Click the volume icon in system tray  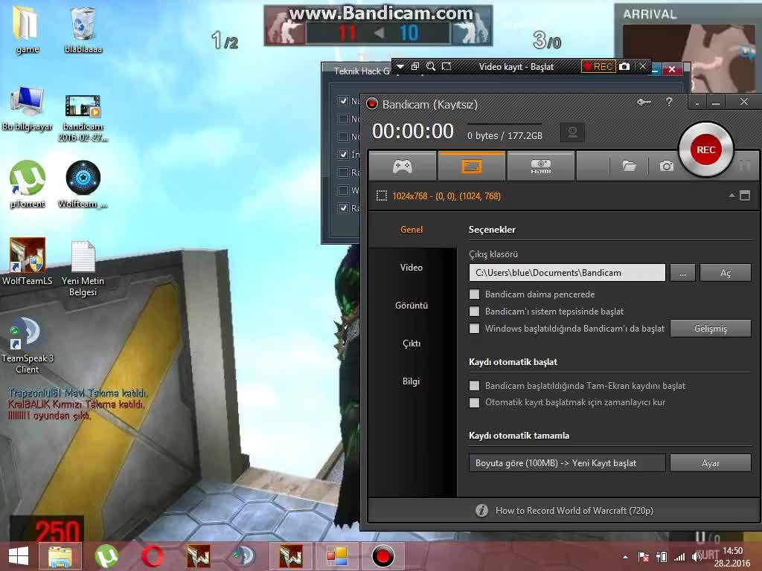697,557
